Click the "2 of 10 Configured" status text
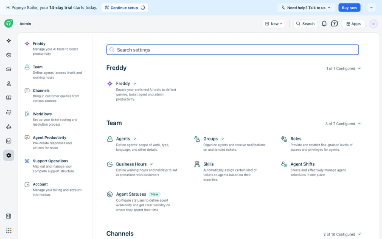Viewport: 382px width, 239px height. [339, 234]
